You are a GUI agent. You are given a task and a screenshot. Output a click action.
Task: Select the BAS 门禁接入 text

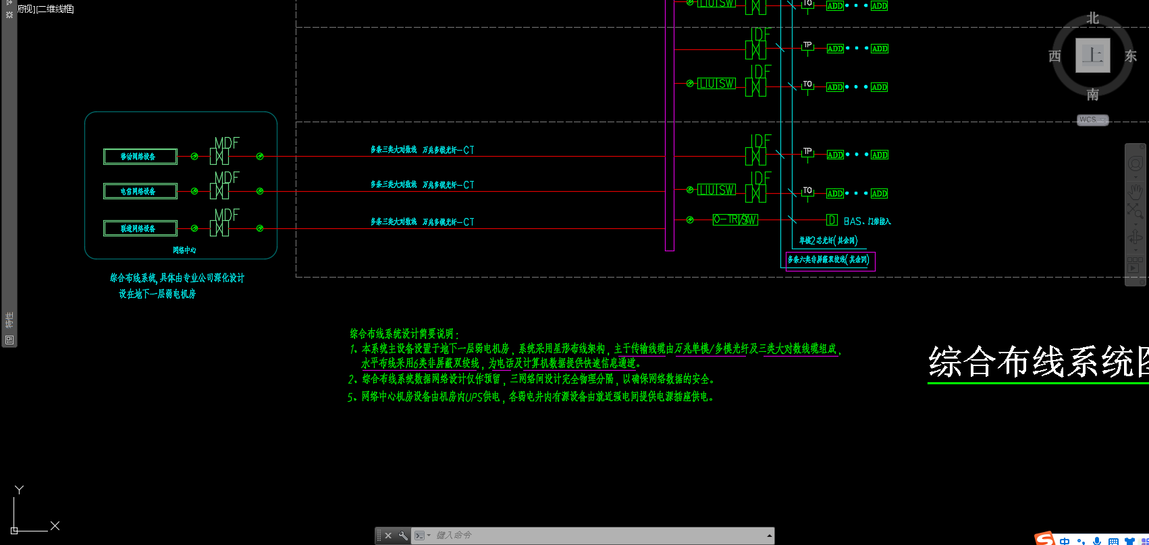[x=867, y=221]
